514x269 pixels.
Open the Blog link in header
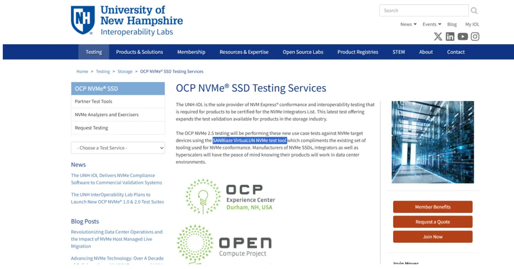(x=452, y=24)
